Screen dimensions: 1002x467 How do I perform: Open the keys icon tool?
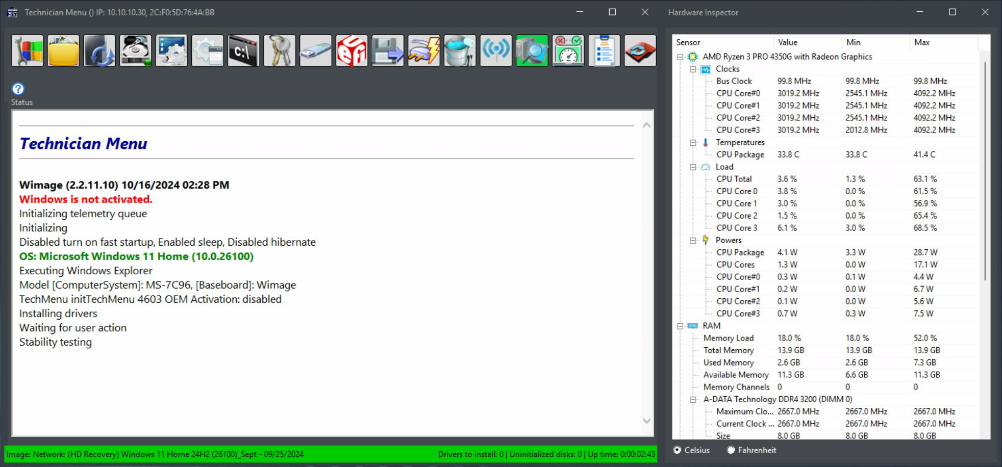tap(280, 50)
